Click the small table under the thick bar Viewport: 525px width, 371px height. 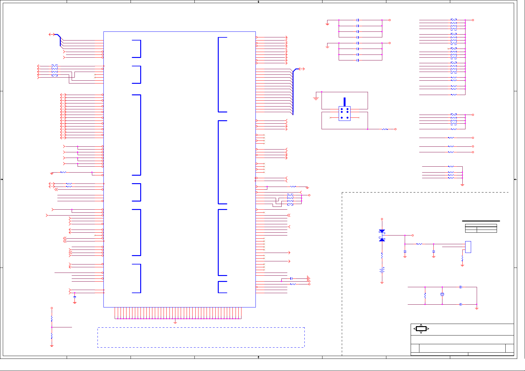[481, 228]
